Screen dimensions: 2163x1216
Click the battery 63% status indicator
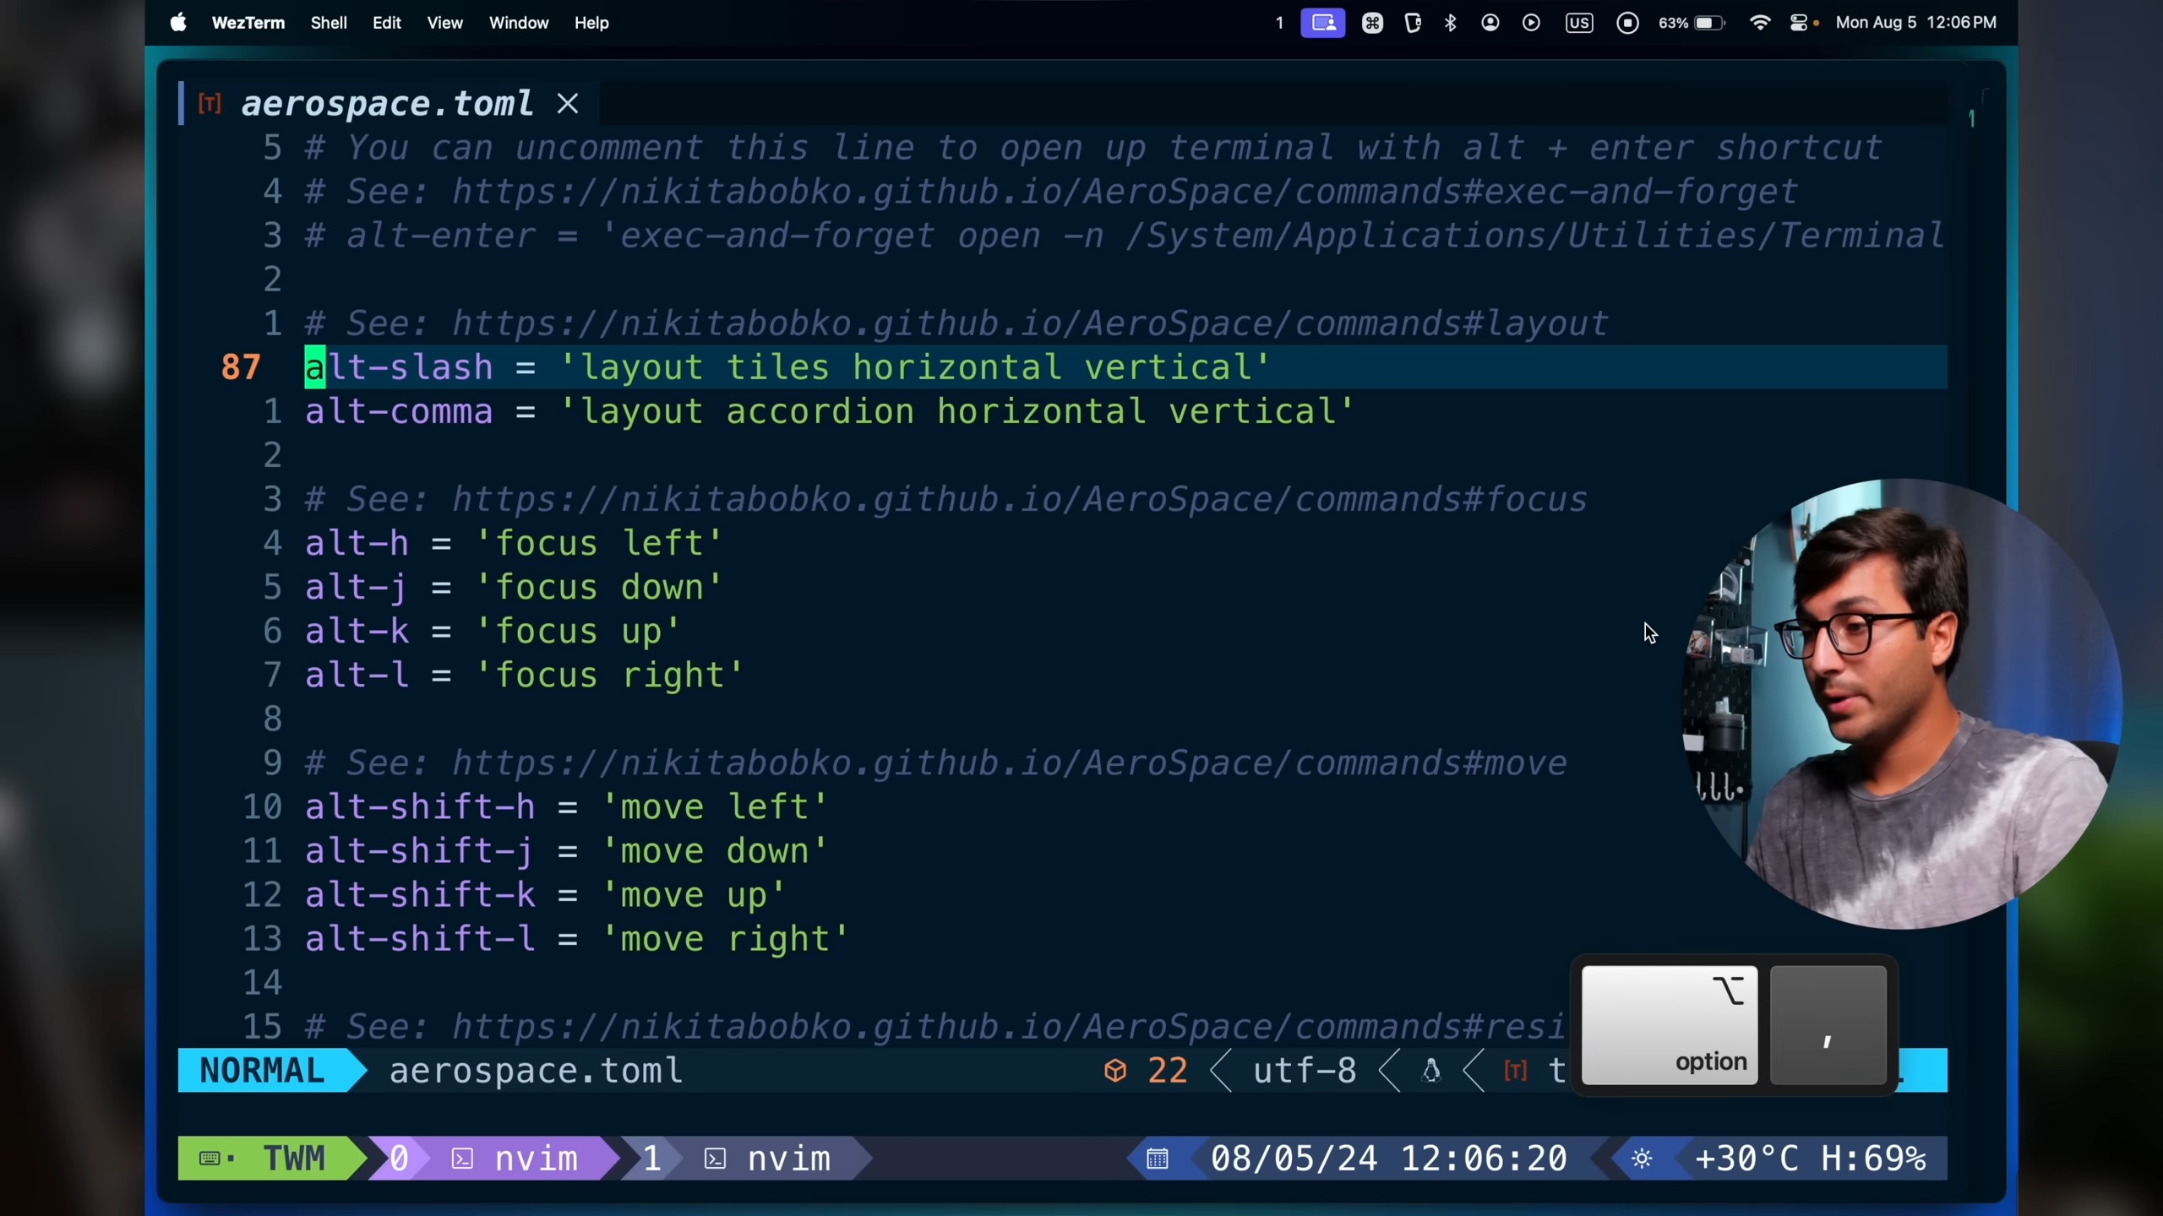coord(1692,23)
